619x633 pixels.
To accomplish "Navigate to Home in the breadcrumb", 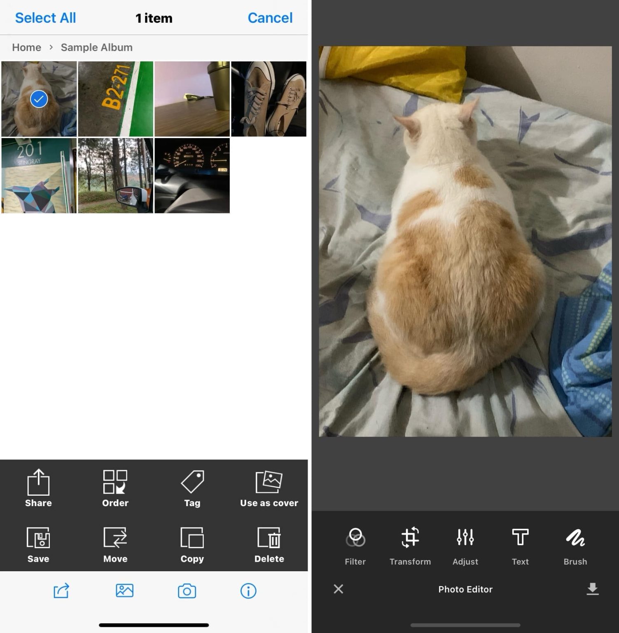I will pos(26,47).
